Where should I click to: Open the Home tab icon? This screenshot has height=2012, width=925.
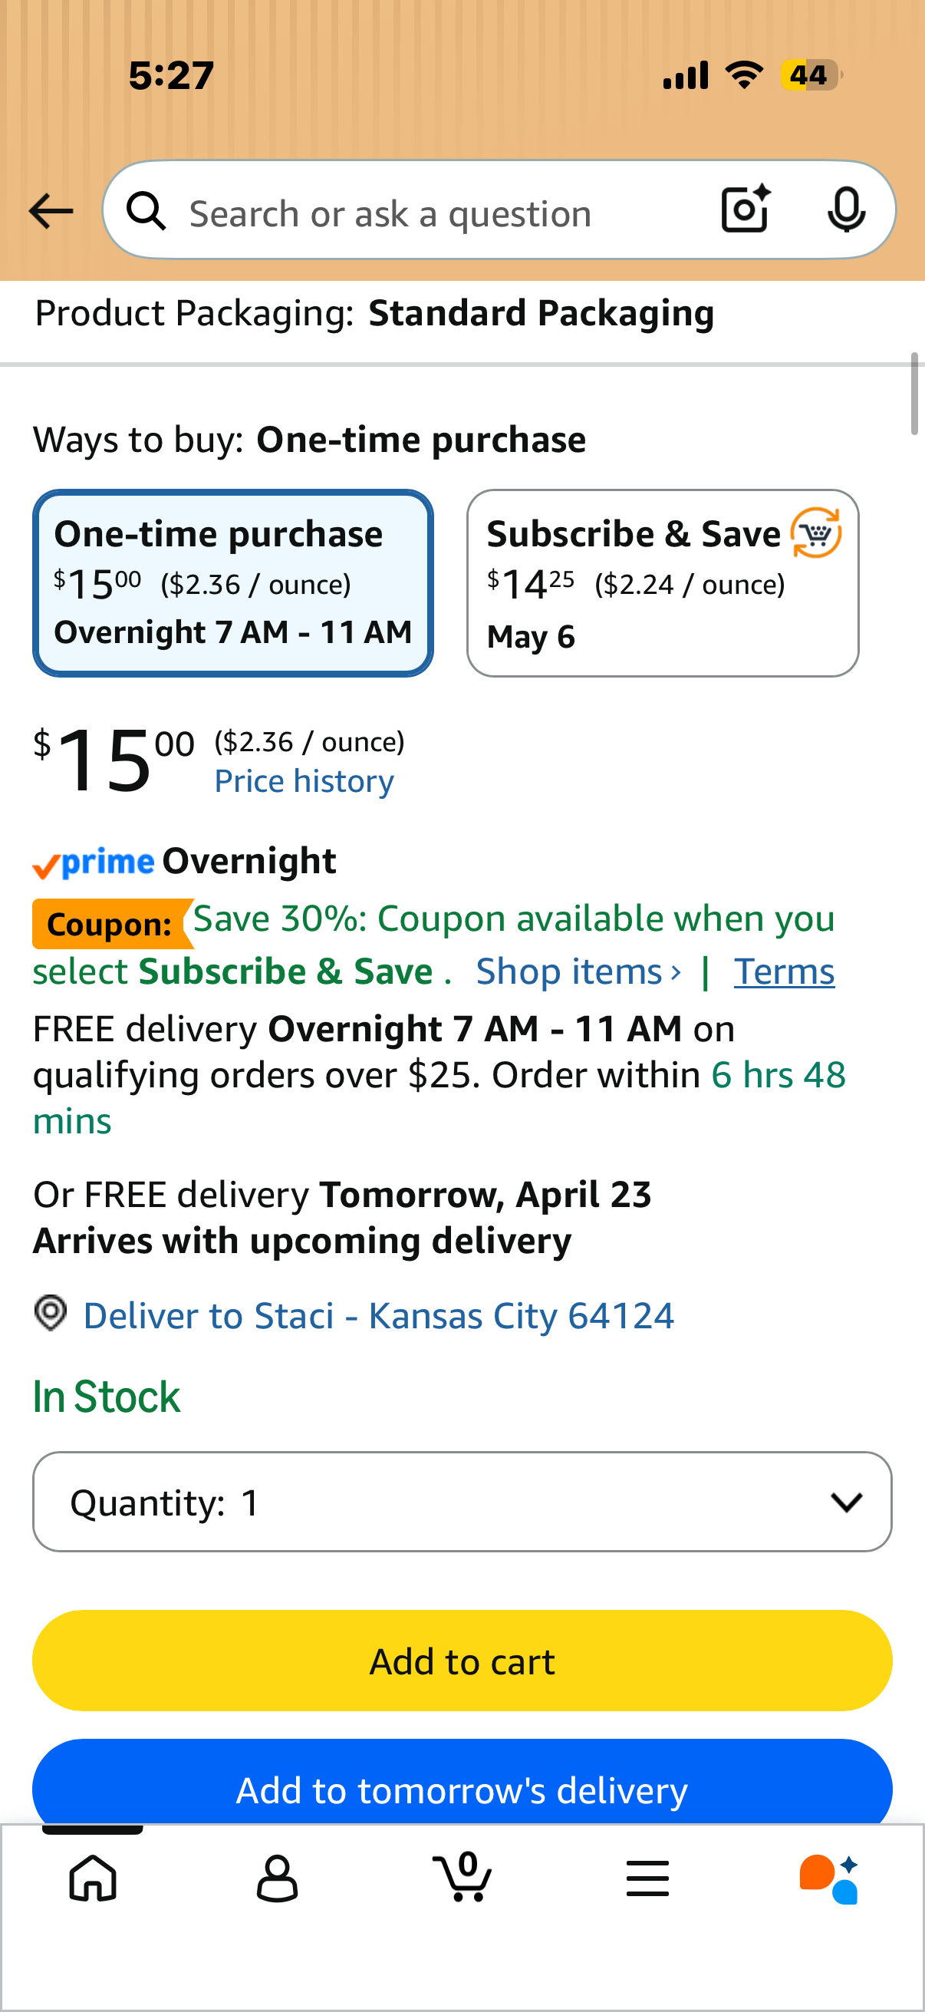coord(93,1878)
